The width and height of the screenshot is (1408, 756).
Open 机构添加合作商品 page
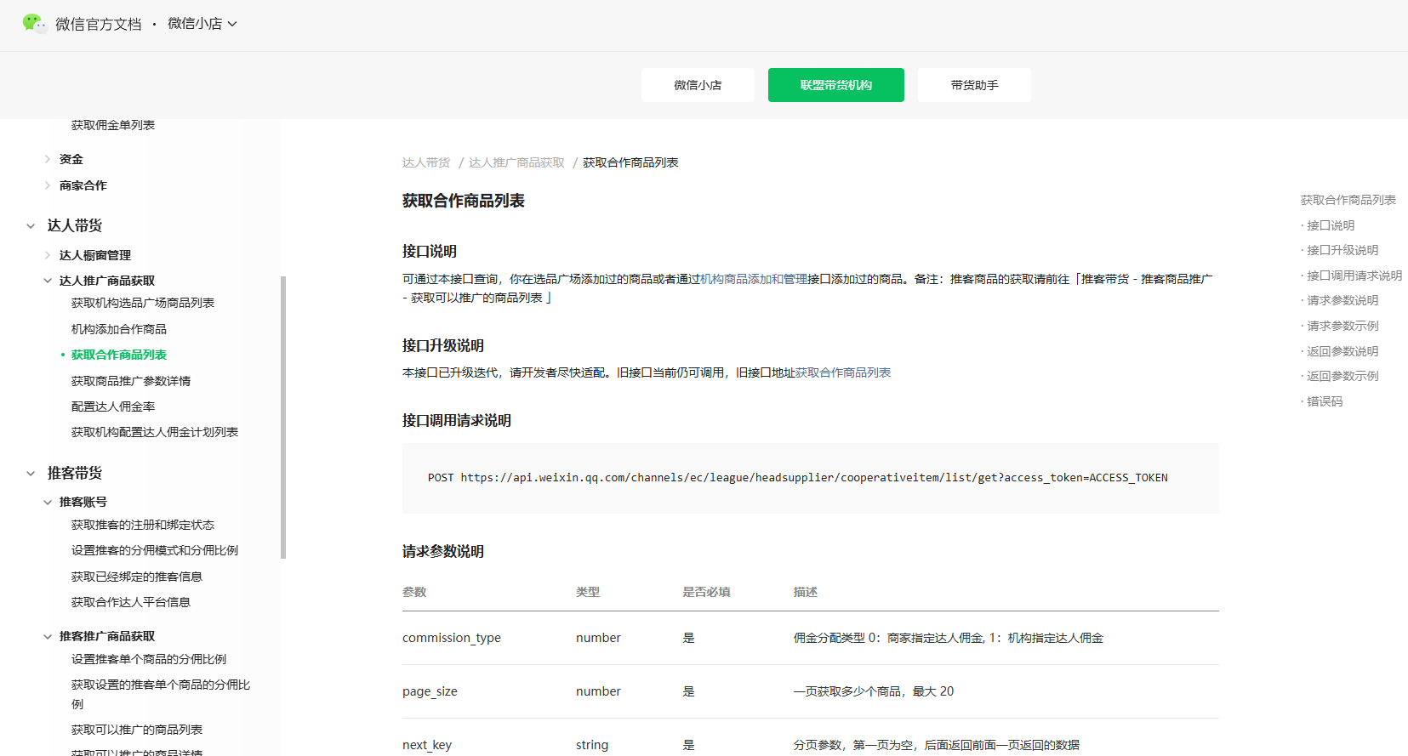(119, 329)
